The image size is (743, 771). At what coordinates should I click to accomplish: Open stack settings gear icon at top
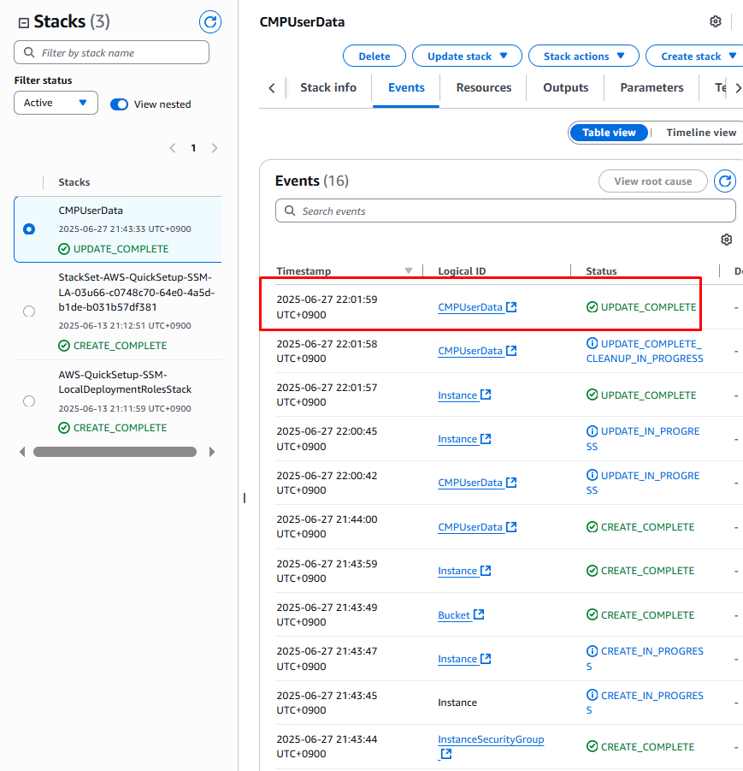point(716,22)
